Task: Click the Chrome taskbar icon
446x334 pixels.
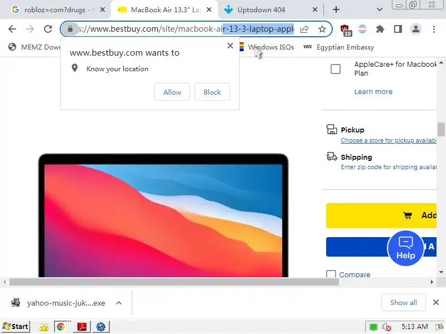Action: [x=60, y=327]
